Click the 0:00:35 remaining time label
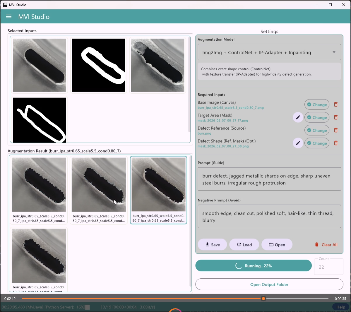Screen dimensions: 351x312 (340, 299)
